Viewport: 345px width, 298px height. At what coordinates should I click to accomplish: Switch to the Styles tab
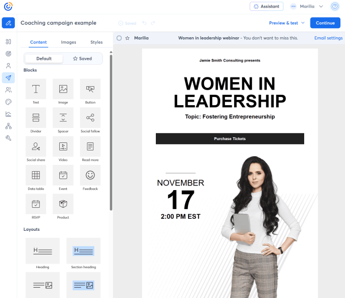coord(97,42)
